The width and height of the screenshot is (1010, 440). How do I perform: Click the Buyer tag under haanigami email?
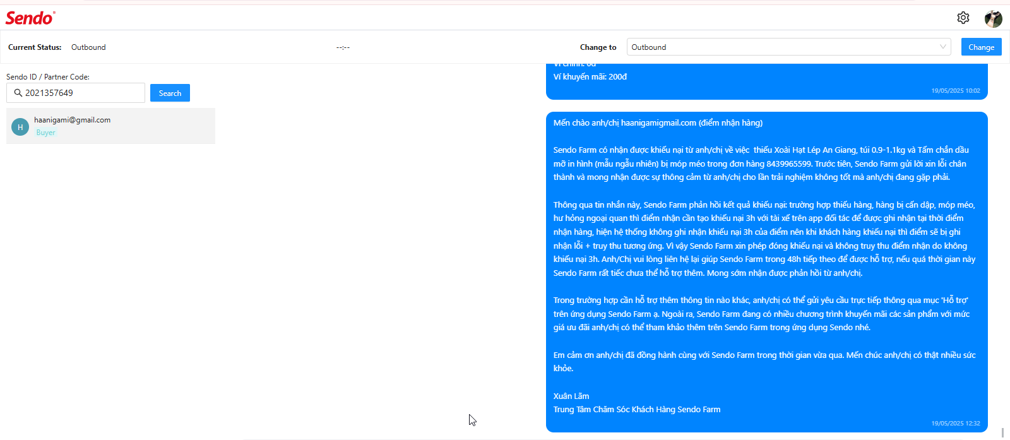[45, 133]
